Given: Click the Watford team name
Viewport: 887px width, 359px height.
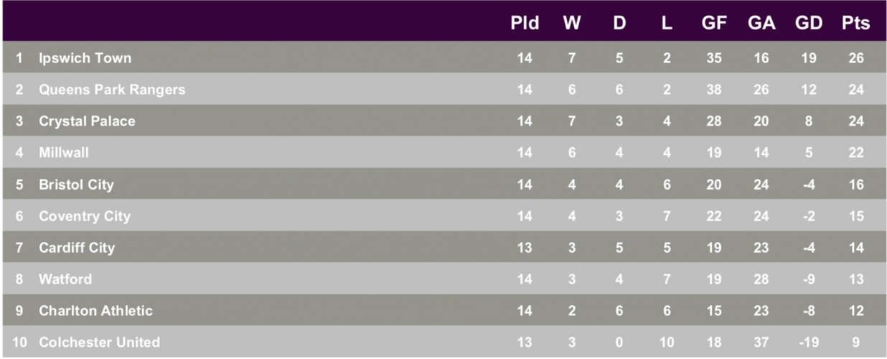Looking at the screenshot, I should pos(65,279).
